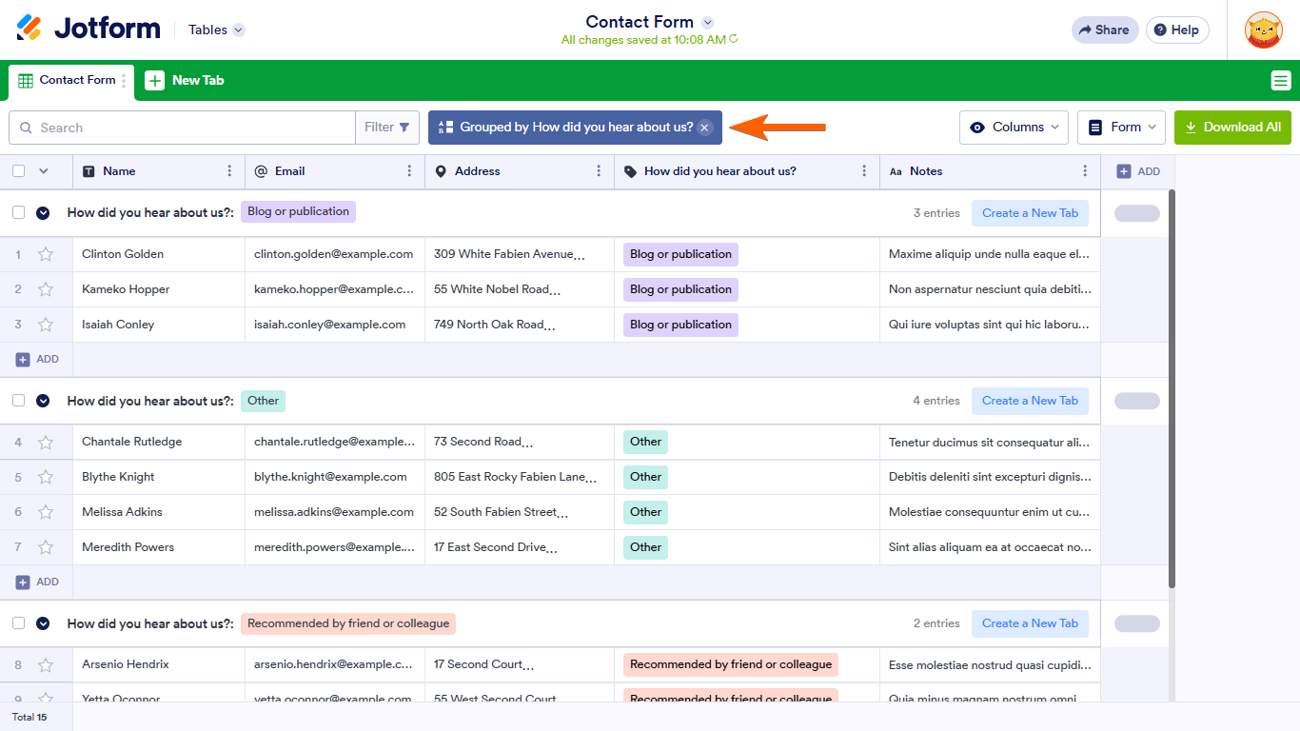This screenshot has width=1300, height=731.
Task: Click the Download All button
Action: 1232,128
